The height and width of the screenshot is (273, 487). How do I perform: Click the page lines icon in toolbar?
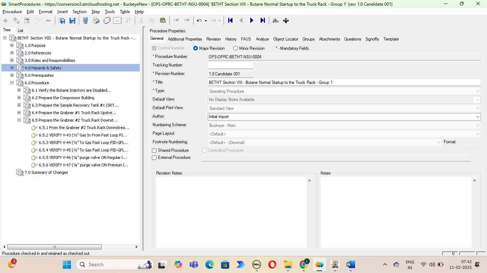click(27, 21)
